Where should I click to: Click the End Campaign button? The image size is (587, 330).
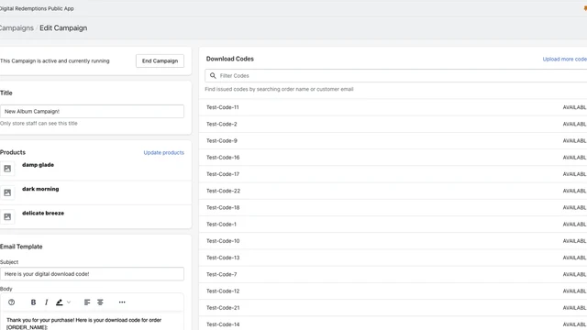(x=160, y=61)
